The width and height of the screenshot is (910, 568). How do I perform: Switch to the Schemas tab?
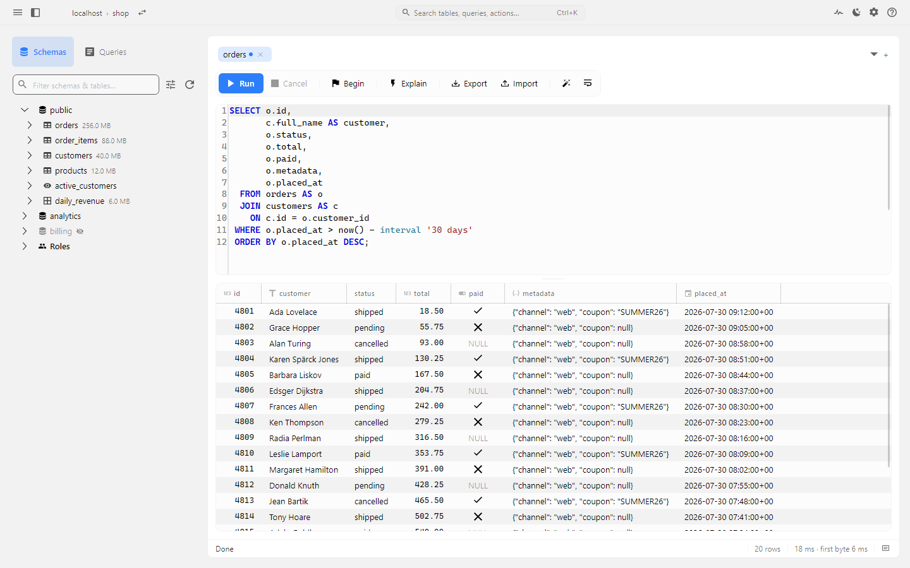(x=43, y=52)
